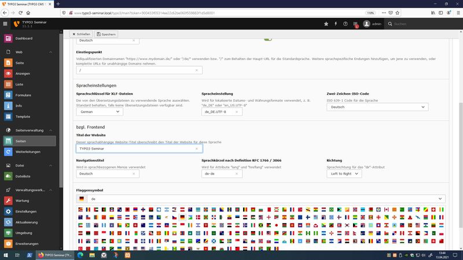Open the Erweiterungen module
463x260 pixels.
pos(30,244)
